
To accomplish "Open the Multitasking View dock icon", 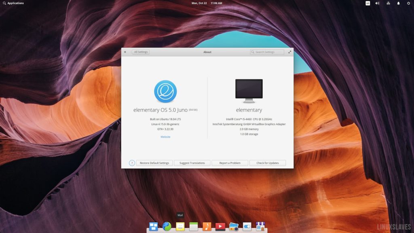I will [154, 226].
